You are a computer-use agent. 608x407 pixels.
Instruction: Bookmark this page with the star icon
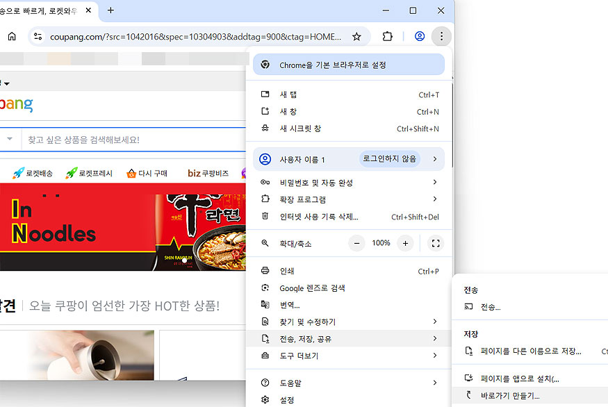point(356,36)
